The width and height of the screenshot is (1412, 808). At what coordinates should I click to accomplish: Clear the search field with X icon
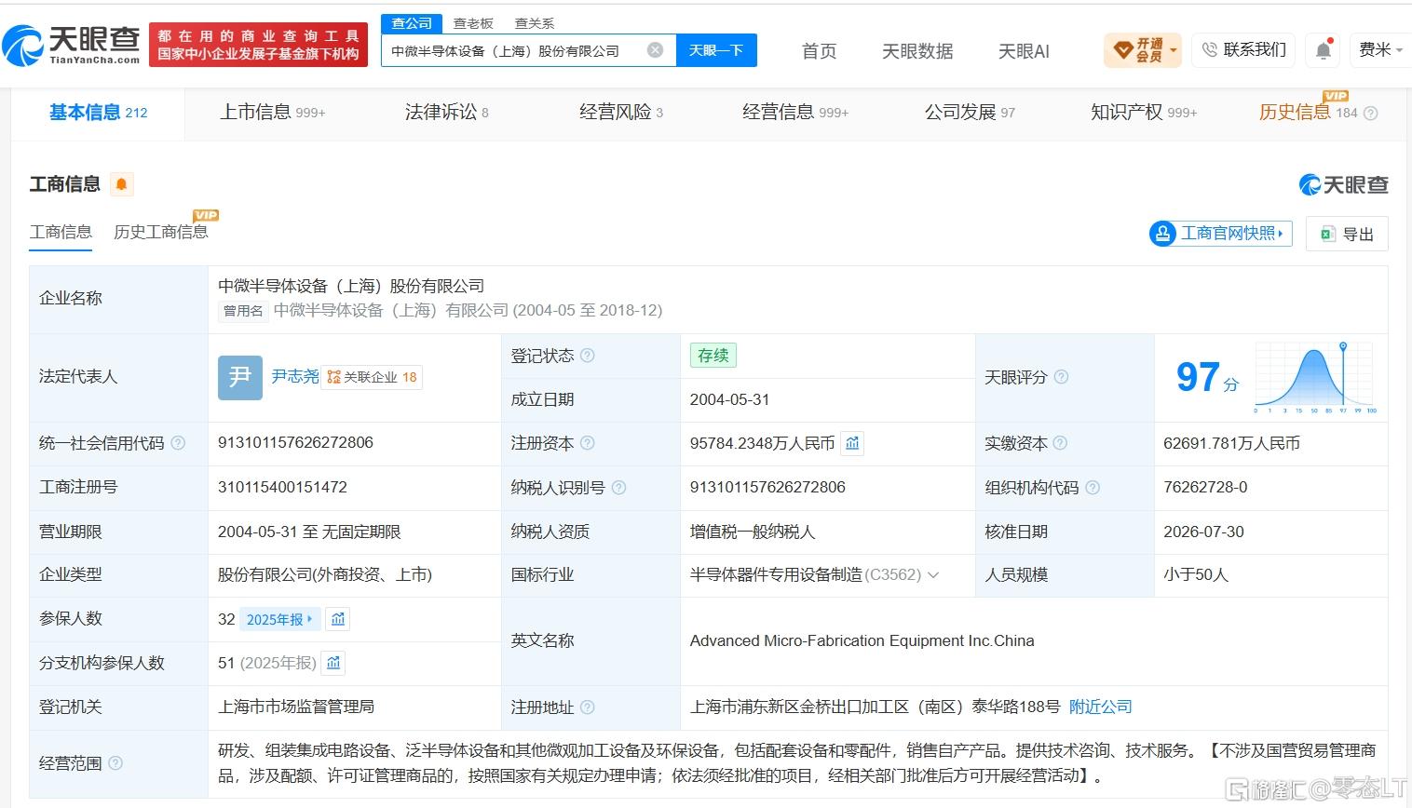click(x=656, y=50)
